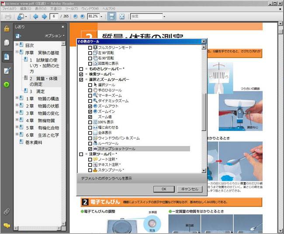Open the collaboration toolbar icon
284x234 pixels.
click(x=22, y=17)
